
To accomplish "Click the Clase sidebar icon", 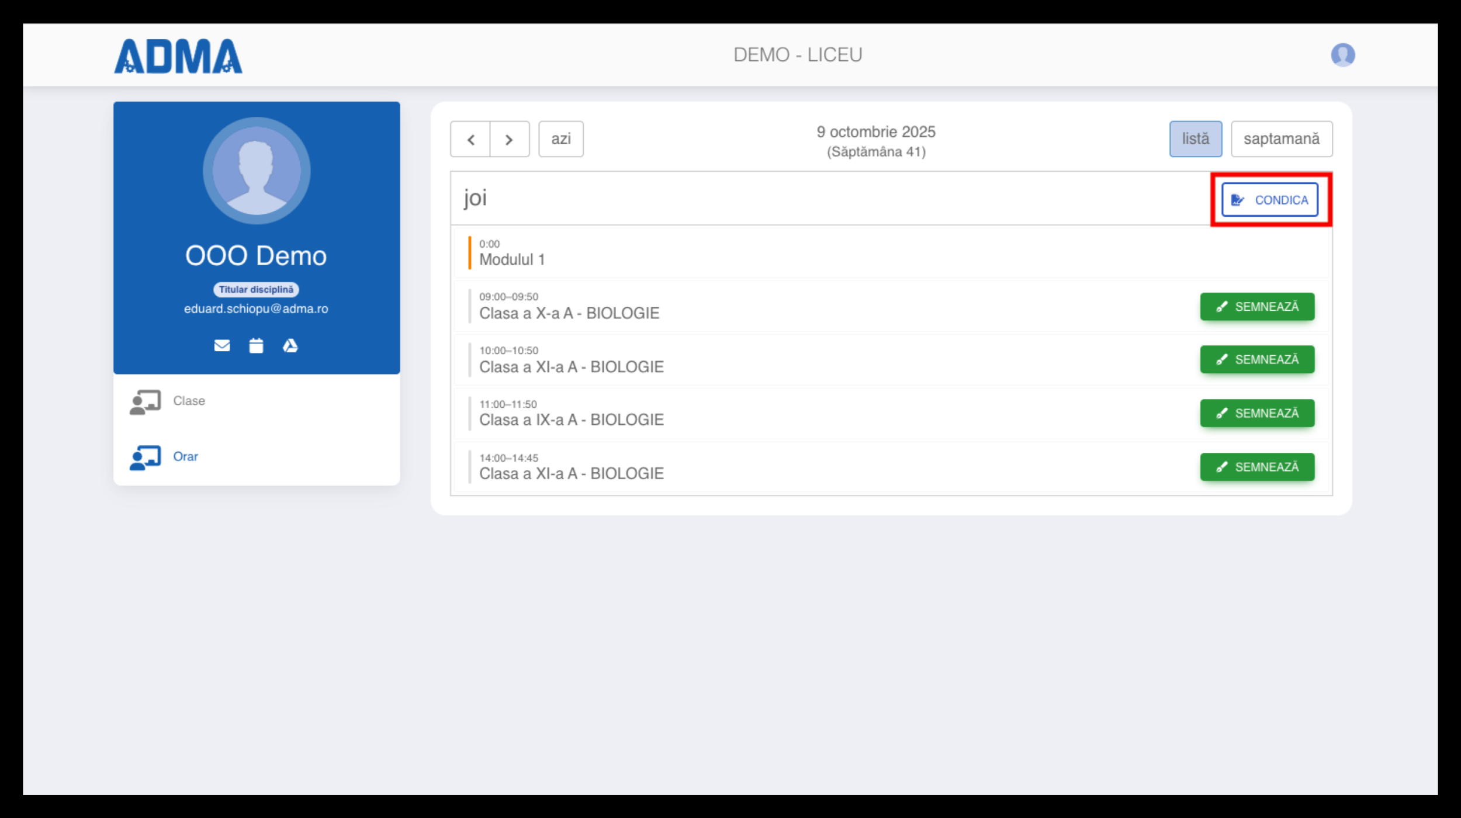I will coord(145,402).
